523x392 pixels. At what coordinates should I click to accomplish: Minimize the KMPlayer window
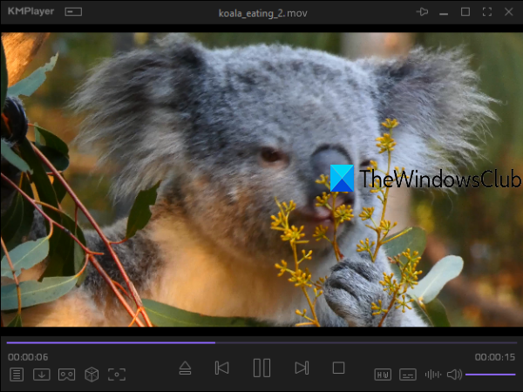444,14
